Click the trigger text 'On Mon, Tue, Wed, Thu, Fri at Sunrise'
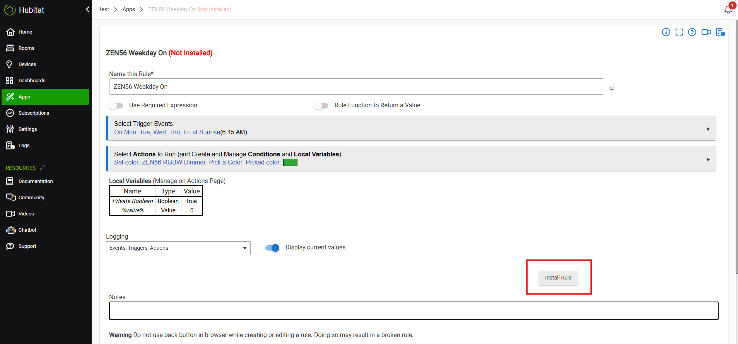Viewport: 738px width, 344px height. [167, 132]
